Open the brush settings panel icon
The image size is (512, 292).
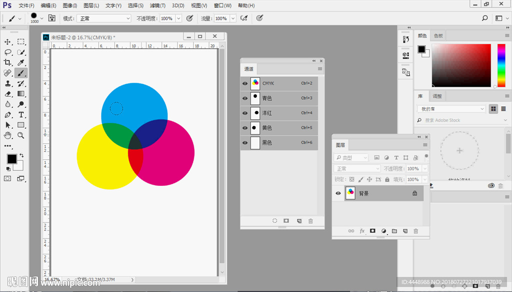click(x=52, y=19)
